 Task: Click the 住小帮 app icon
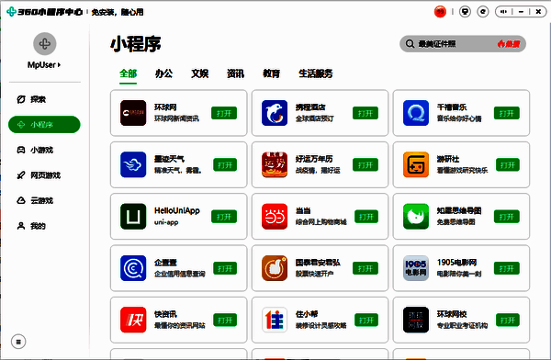(275, 320)
